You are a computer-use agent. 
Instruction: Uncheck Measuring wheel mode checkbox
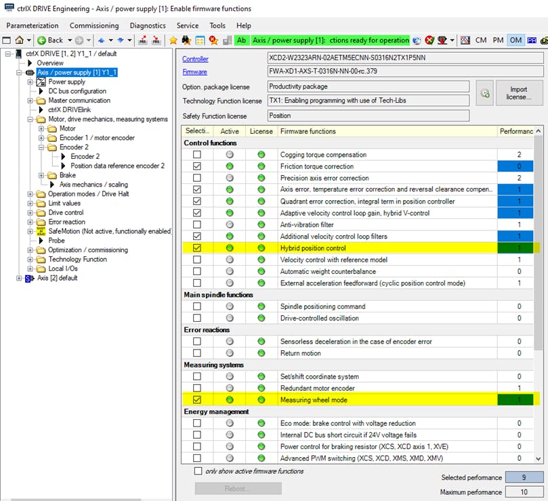[x=197, y=400]
